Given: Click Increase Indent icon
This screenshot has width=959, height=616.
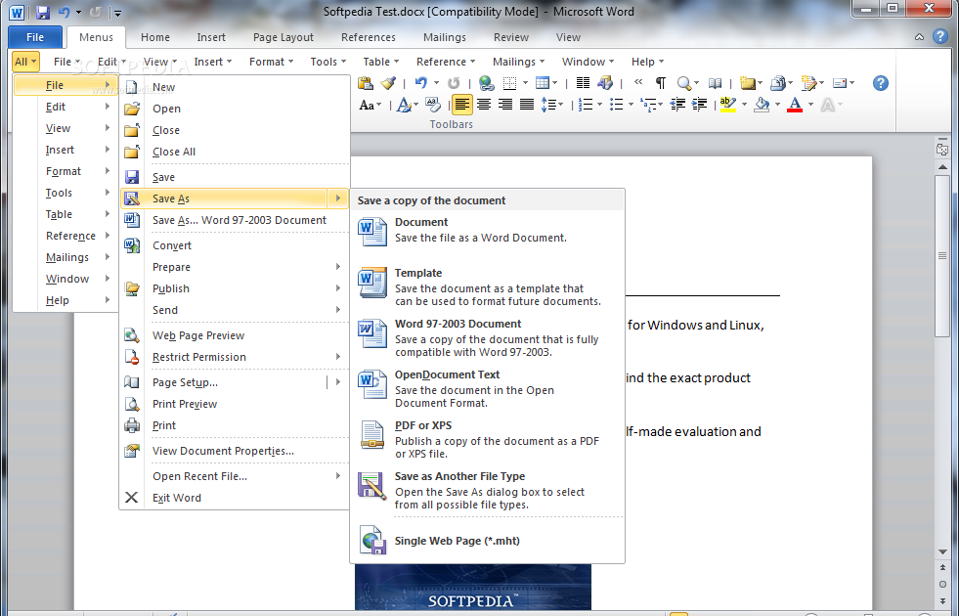Looking at the screenshot, I should [x=699, y=106].
